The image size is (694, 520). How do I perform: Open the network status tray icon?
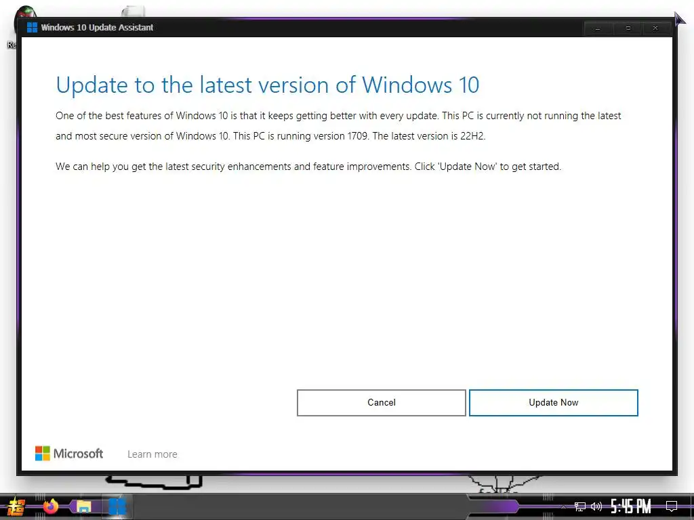tap(580, 506)
